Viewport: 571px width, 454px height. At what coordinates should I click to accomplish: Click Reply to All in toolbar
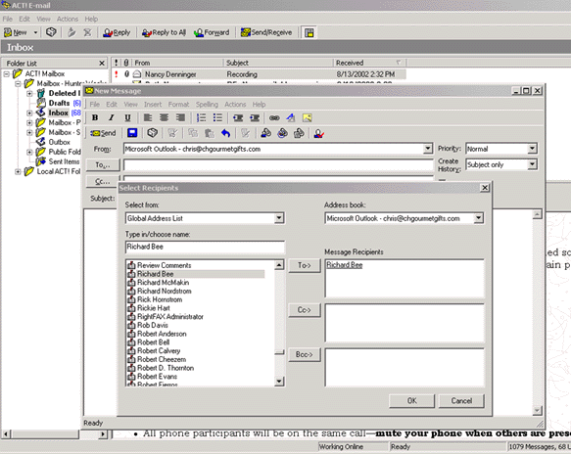coord(164,32)
